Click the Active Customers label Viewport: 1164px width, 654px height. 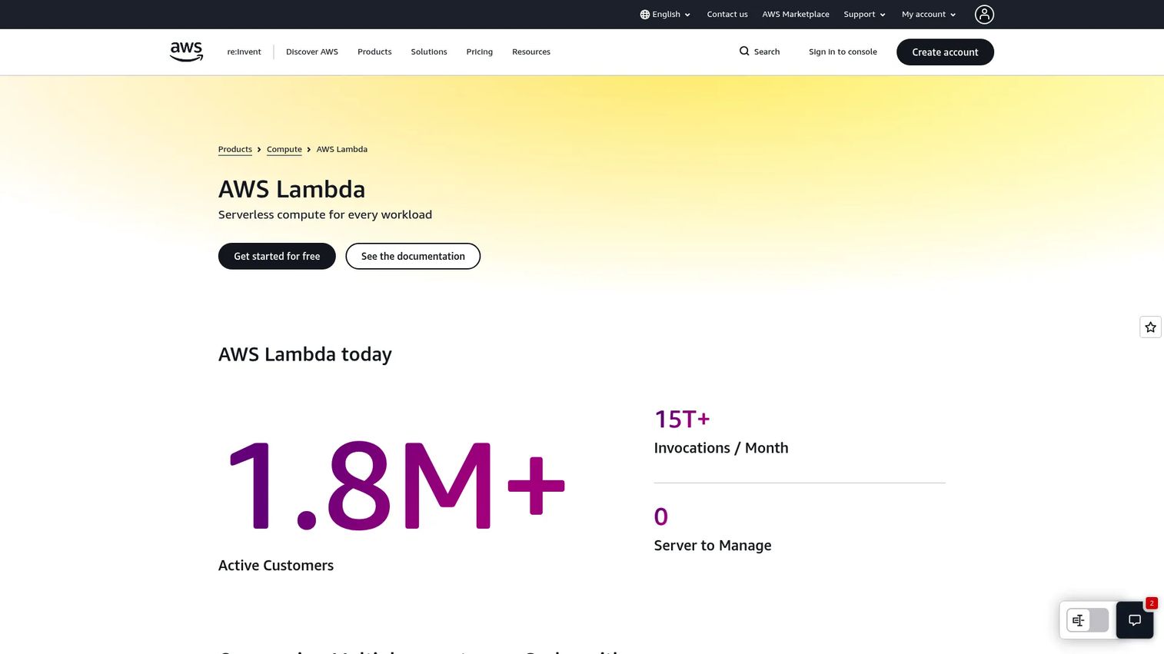[x=276, y=566]
